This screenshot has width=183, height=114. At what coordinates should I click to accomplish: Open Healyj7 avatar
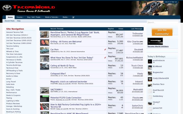[150, 103]
